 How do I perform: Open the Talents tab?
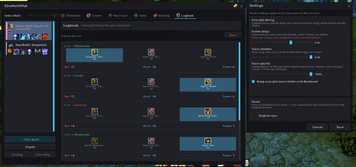pos(94,15)
